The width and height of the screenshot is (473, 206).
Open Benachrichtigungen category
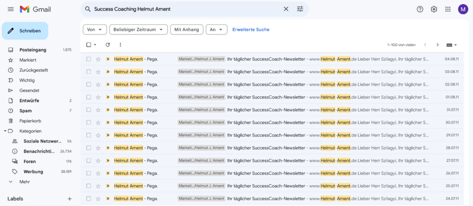coord(39,151)
